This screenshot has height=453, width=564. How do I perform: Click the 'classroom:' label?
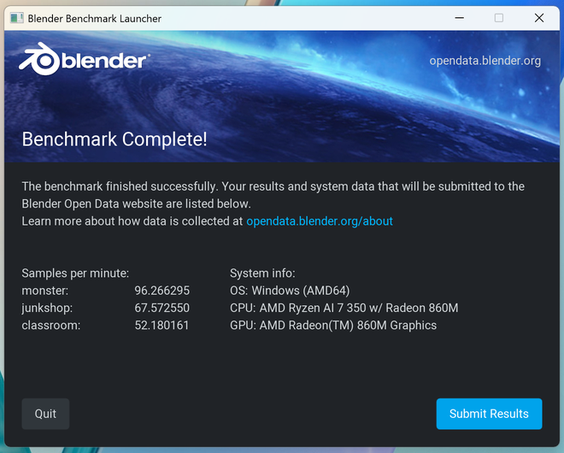[x=51, y=325]
